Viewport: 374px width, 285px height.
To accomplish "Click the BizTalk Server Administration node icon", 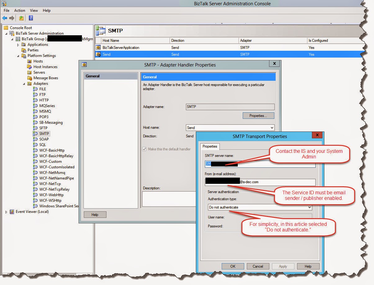I will (x=12, y=33).
